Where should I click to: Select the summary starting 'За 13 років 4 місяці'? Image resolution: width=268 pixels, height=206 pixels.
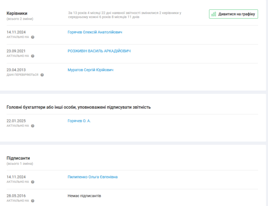tap(125, 15)
